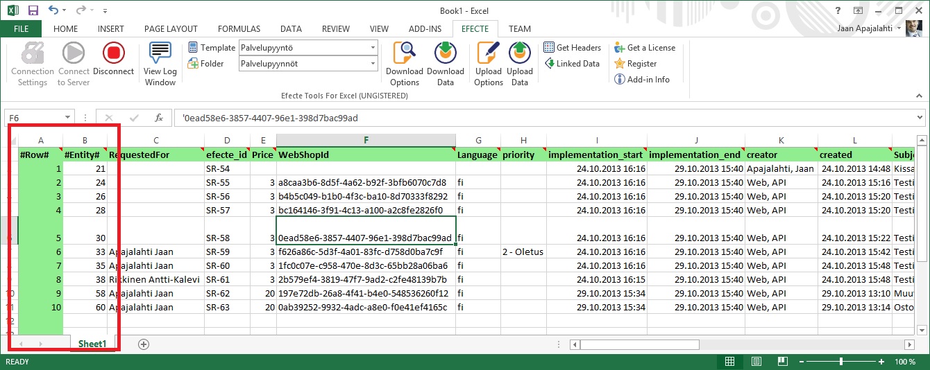The width and height of the screenshot is (930, 370).
Task: Expand the formula bar chevron
Action: [x=920, y=118]
